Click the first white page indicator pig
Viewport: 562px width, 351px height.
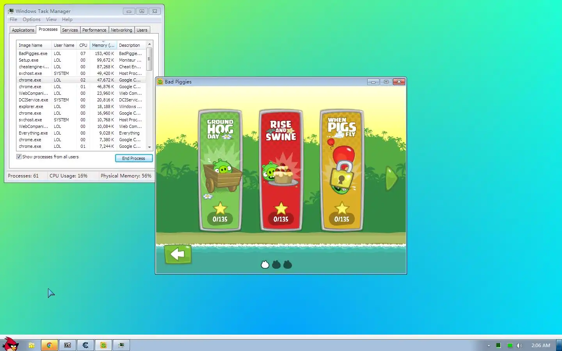tap(265, 264)
